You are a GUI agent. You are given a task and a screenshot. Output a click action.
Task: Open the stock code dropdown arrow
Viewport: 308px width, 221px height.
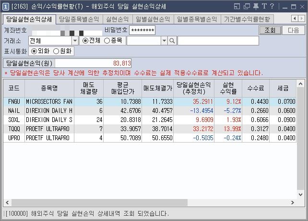pos(164,41)
